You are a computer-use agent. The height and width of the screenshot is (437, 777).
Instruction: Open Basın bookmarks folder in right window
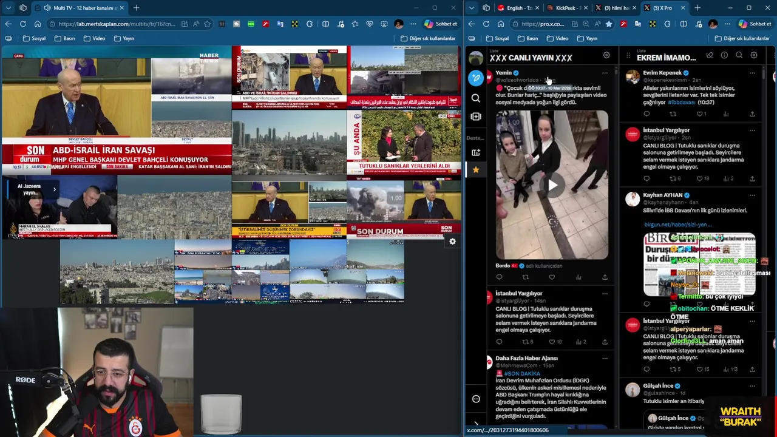[528, 38]
